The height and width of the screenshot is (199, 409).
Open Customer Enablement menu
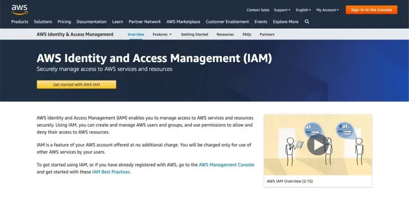tap(227, 22)
